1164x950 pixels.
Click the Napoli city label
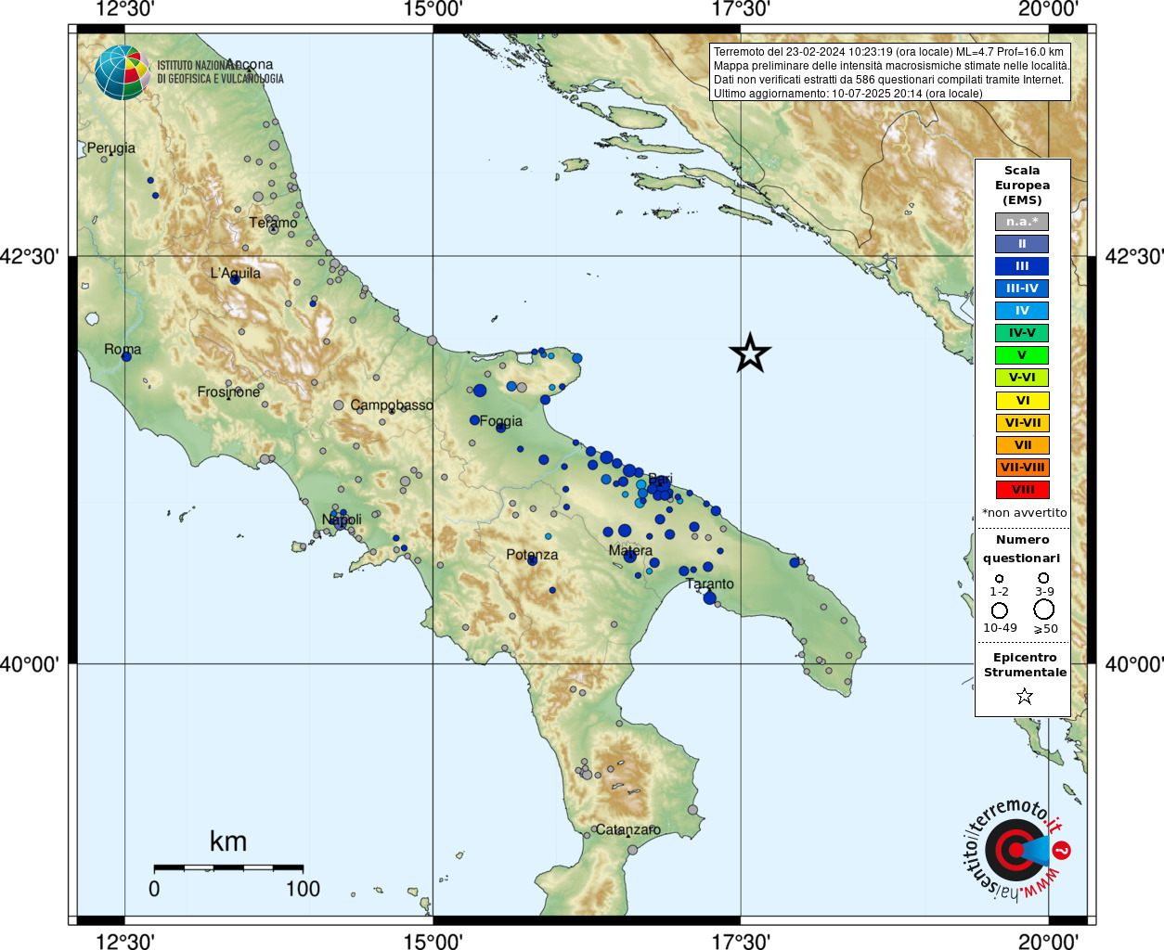coord(342,520)
